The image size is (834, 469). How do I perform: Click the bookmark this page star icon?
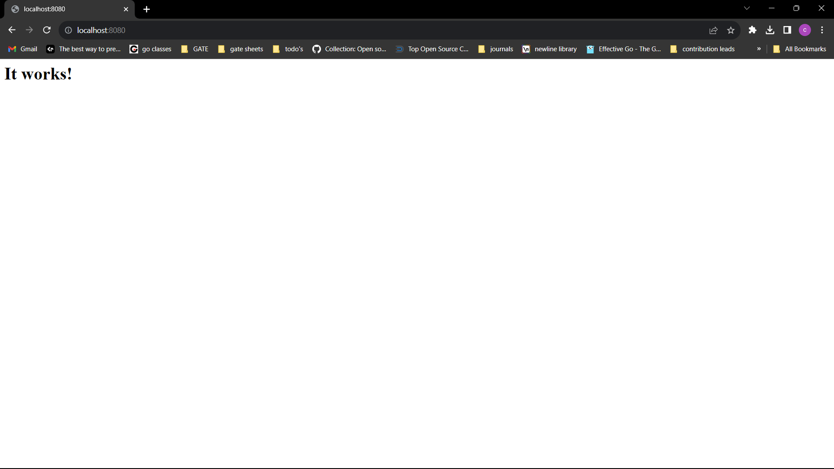731,30
